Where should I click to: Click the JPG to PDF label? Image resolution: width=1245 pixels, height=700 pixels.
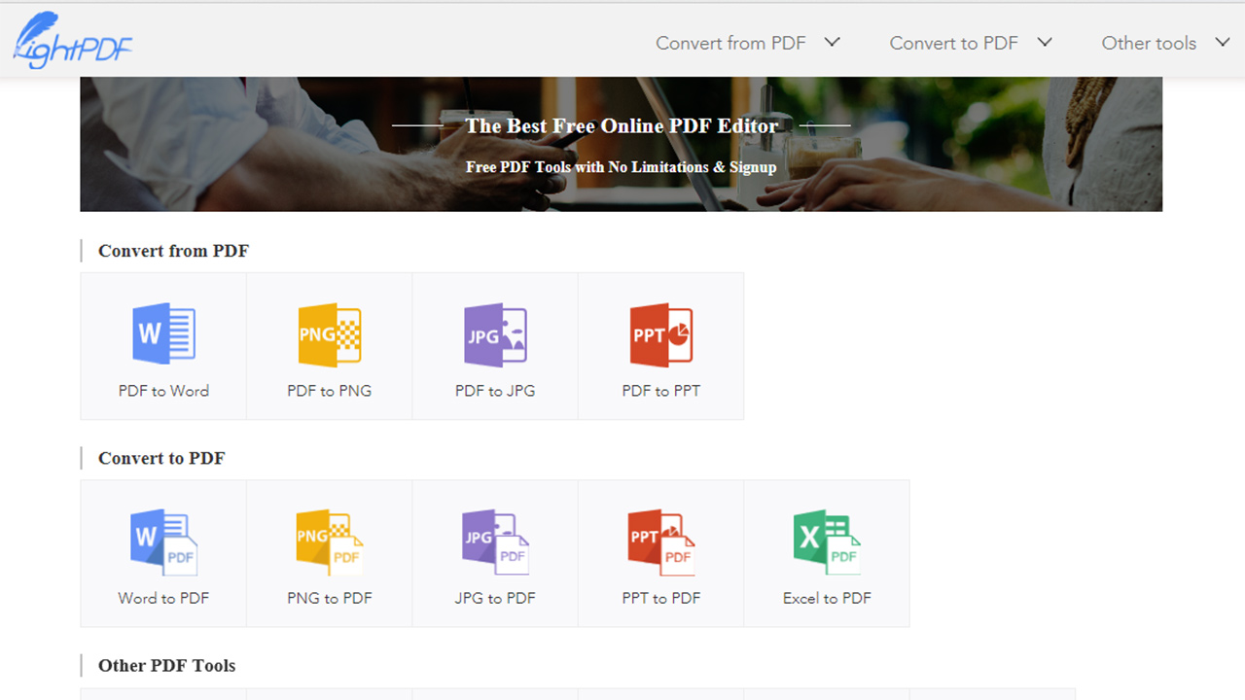coord(495,598)
